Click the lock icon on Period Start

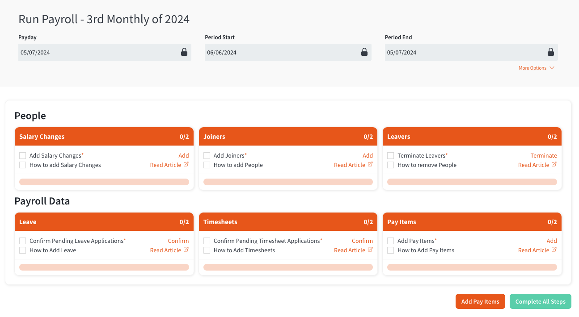(x=364, y=51)
